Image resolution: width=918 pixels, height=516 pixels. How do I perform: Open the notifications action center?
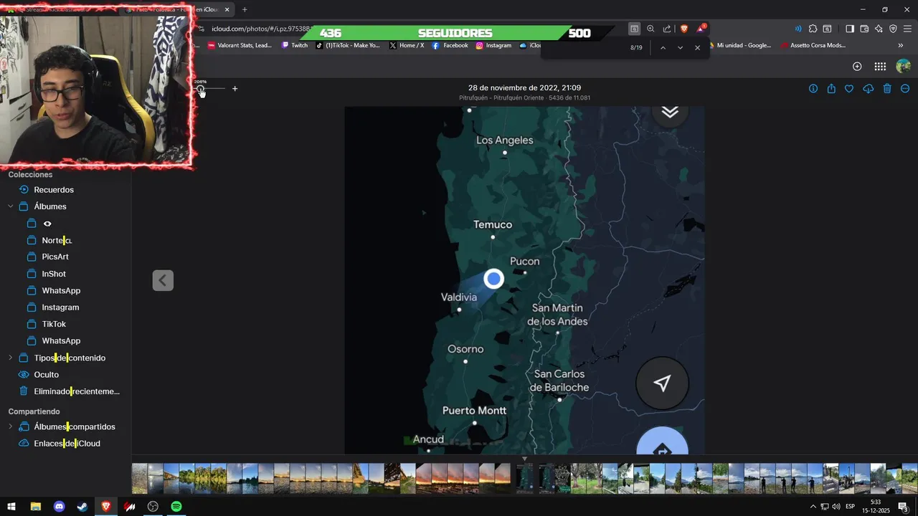pos(904,507)
